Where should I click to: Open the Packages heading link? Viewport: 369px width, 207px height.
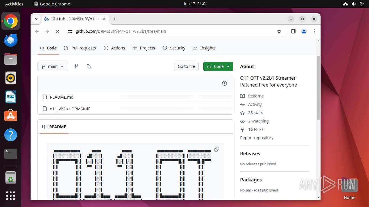[x=251, y=180]
